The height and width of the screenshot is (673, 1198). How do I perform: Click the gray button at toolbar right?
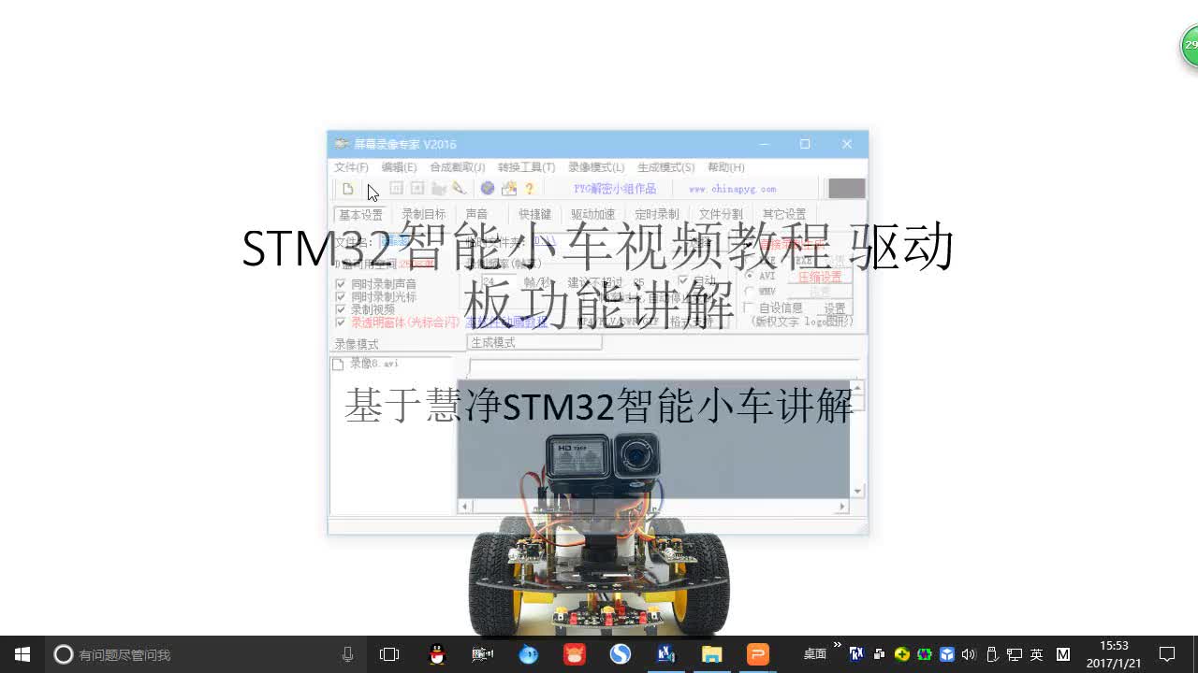click(x=847, y=188)
